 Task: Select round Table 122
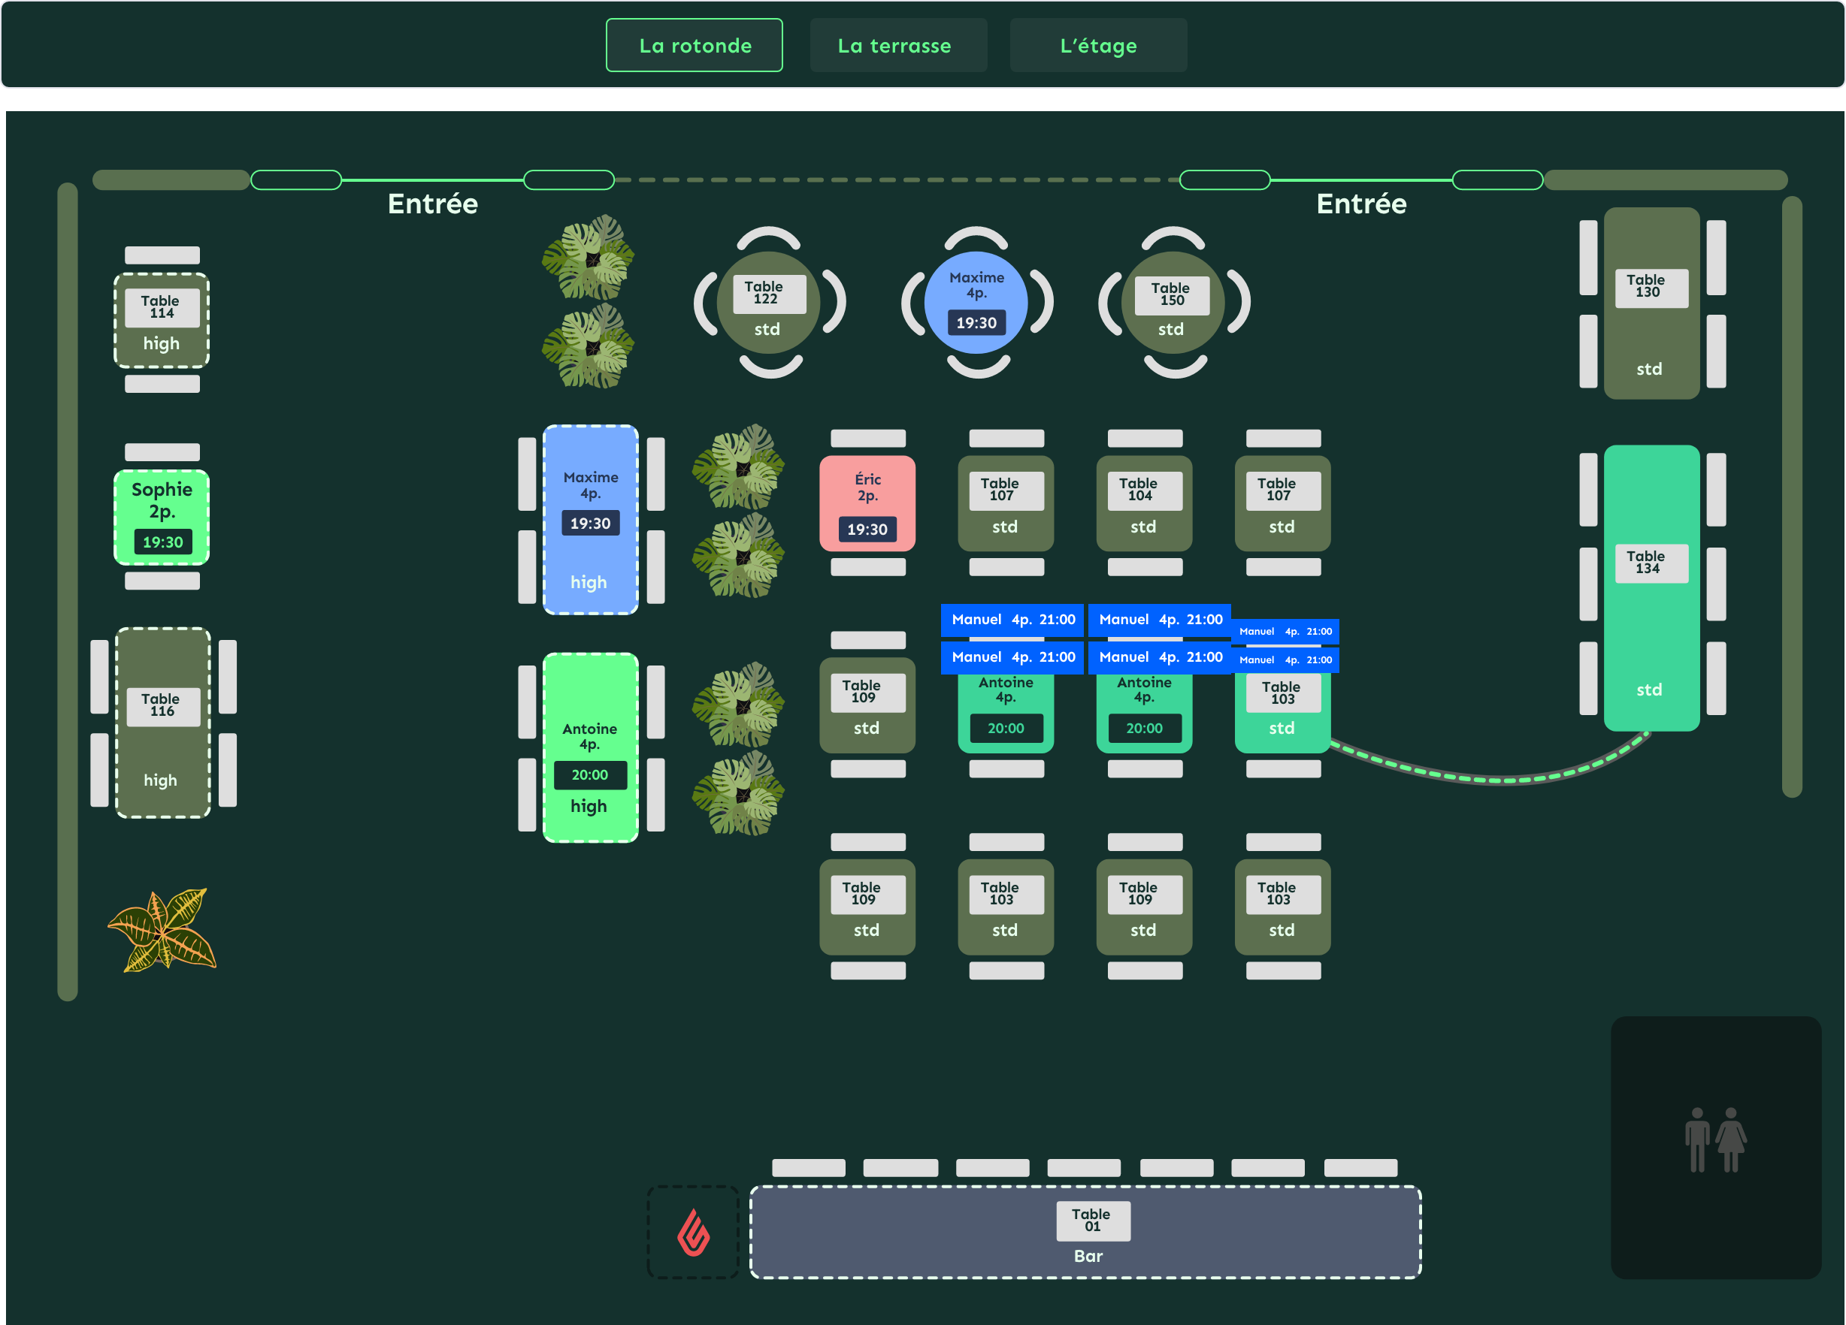768,303
